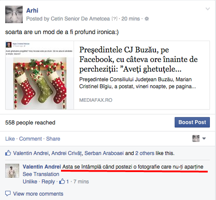
Task: Open Andrei Crivăț's profile link
Action: (x=67, y=153)
